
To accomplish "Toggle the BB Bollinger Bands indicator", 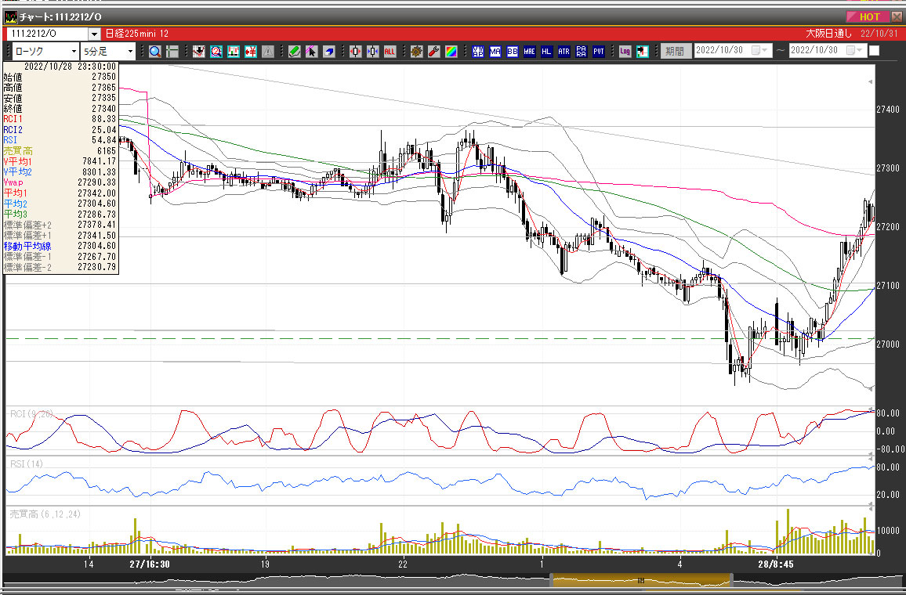I will tap(513, 52).
